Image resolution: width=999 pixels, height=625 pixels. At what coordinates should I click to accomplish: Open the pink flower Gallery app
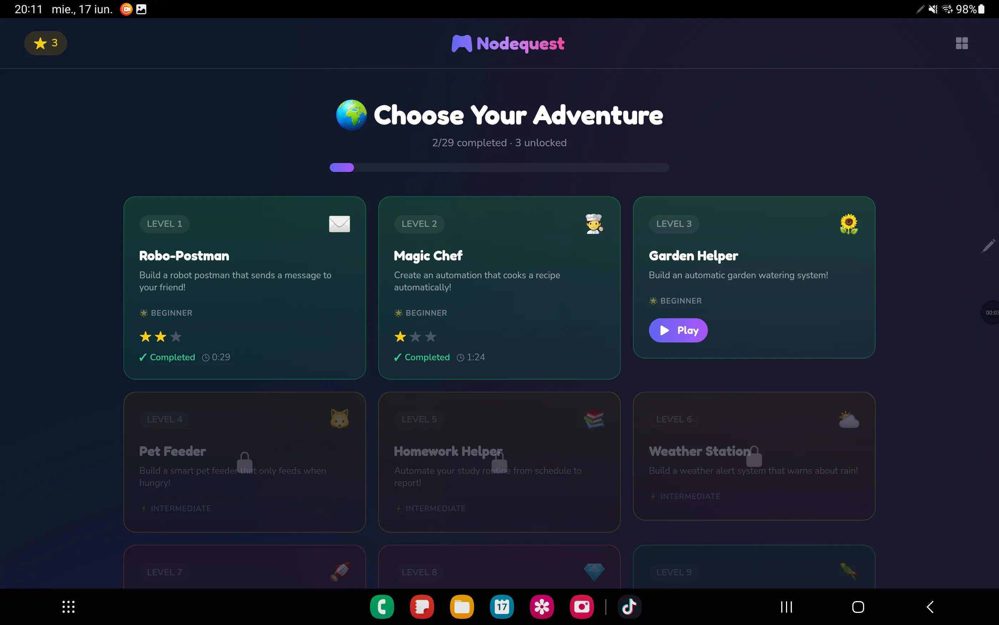(542, 607)
